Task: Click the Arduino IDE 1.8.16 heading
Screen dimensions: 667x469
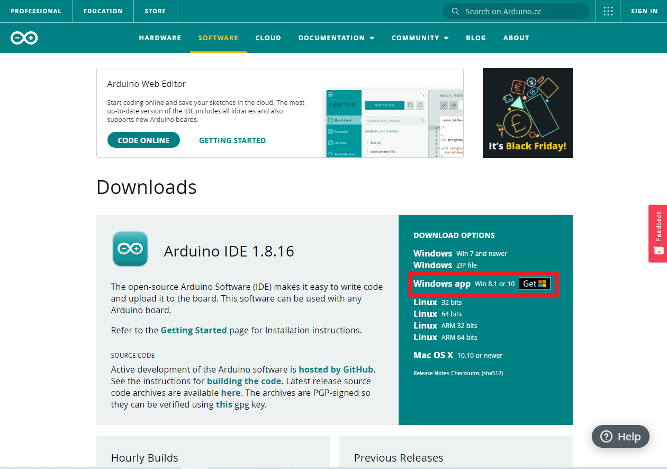Action: [229, 251]
